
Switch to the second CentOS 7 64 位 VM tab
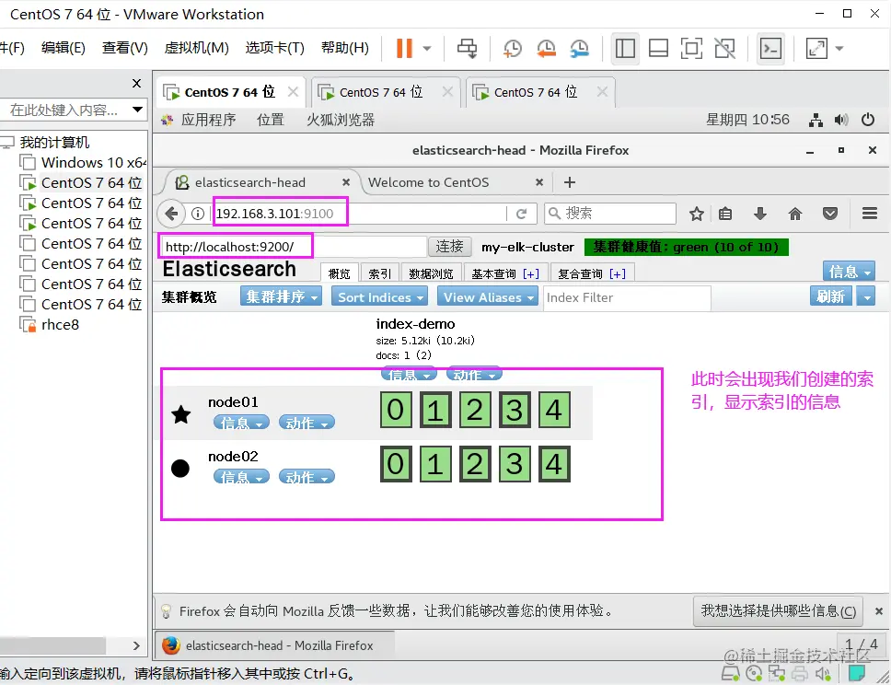point(381,92)
